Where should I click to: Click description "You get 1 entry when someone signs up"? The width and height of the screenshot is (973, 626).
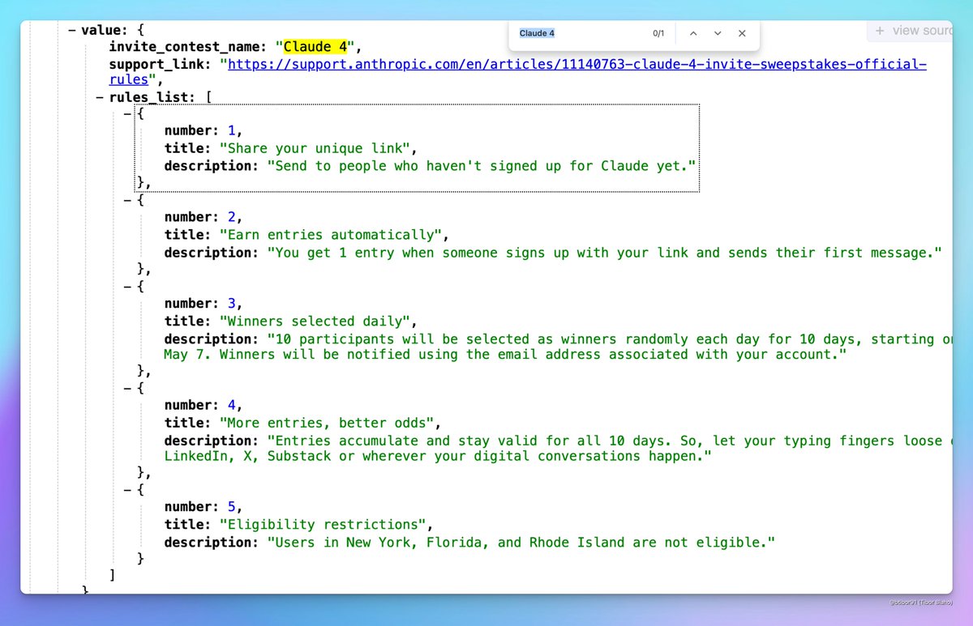click(604, 253)
